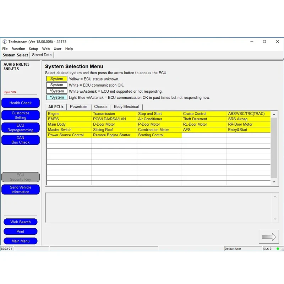Open the Body Electrical tab
The width and height of the screenshot is (284, 284).
pos(126,107)
